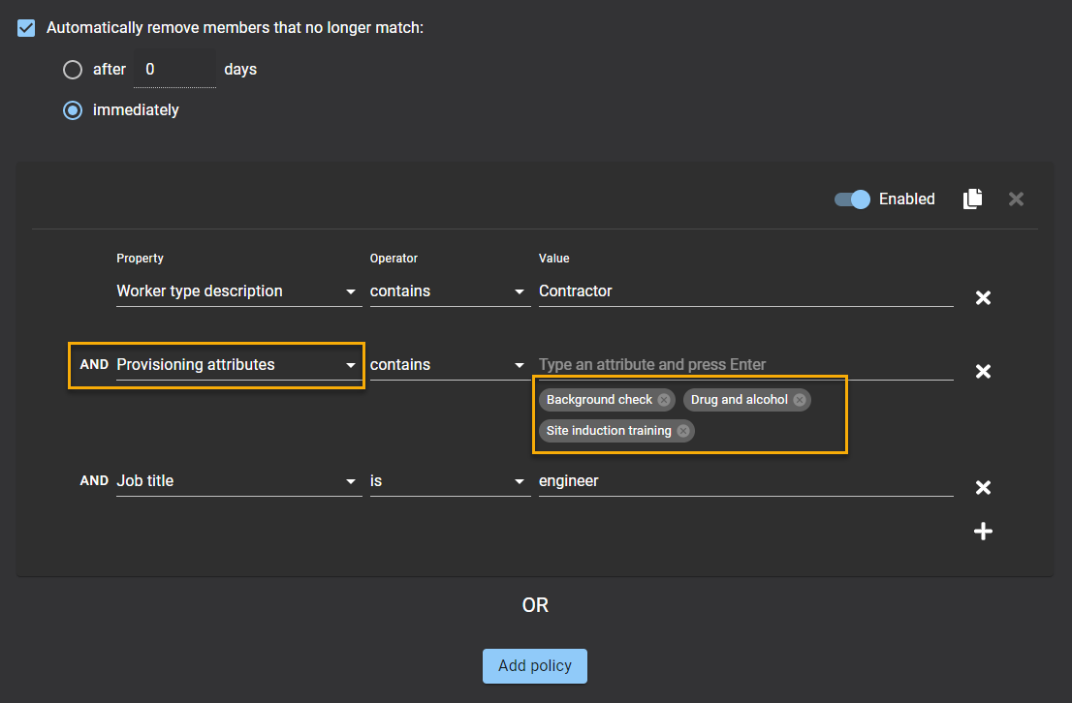
Task: Toggle the Enabled policy switch
Action: [852, 199]
